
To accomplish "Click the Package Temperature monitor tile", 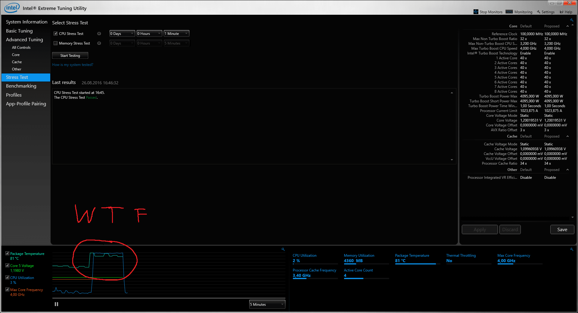I will pos(418,259).
